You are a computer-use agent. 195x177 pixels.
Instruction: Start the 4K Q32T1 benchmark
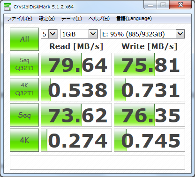pyautogui.click(x=24, y=90)
